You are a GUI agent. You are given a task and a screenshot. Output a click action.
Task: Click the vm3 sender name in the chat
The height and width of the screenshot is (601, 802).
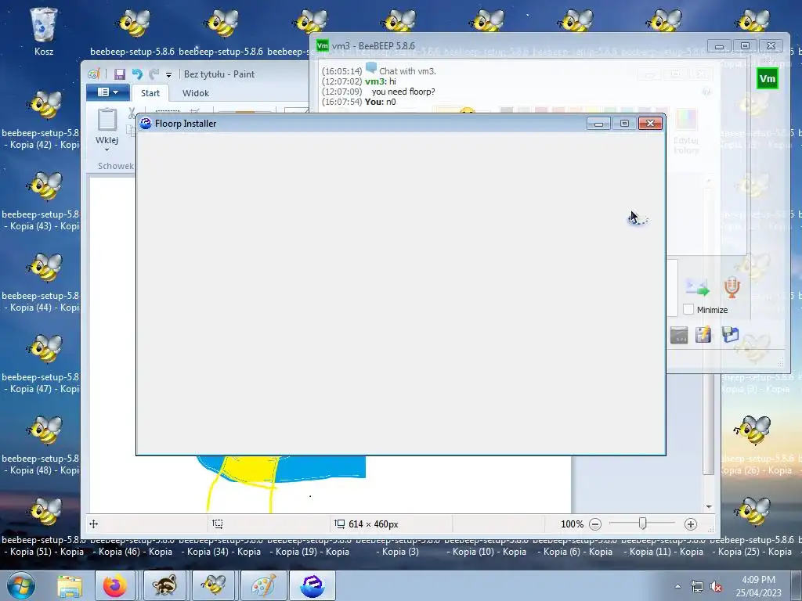(x=375, y=81)
